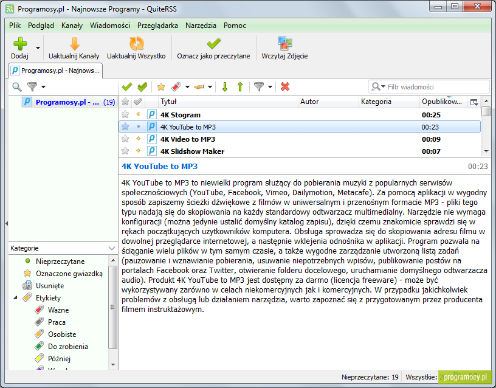
Task: Click the Wczytaj Zdjęcie toolbar icon
Action: pyautogui.click(x=284, y=43)
